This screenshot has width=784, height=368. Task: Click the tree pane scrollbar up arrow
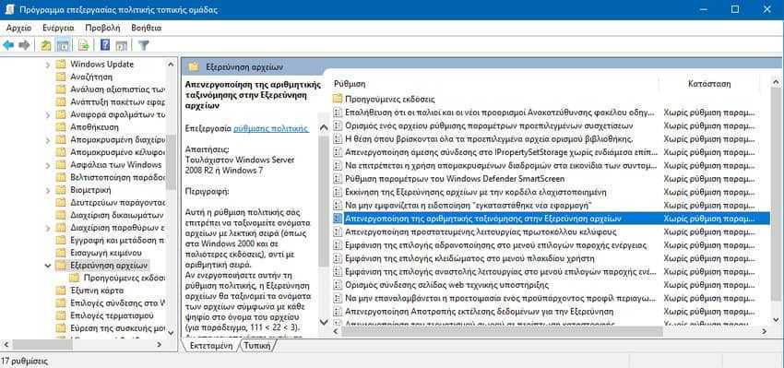171,65
